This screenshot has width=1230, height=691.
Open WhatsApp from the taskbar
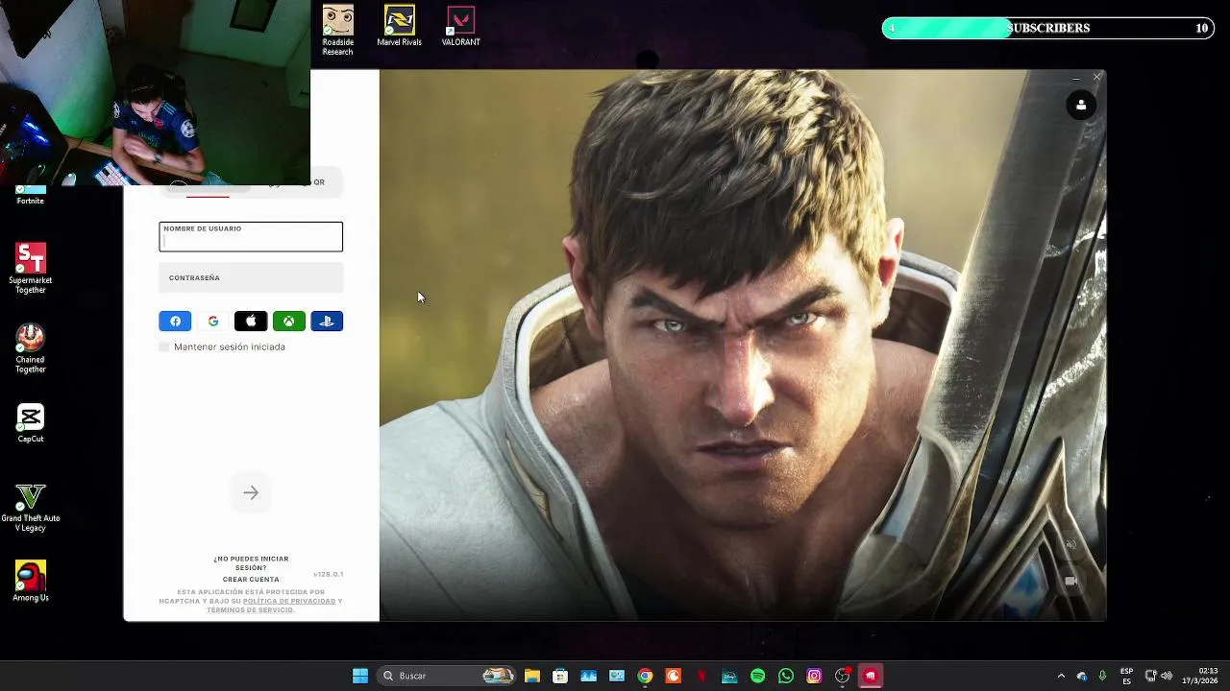click(x=786, y=676)
